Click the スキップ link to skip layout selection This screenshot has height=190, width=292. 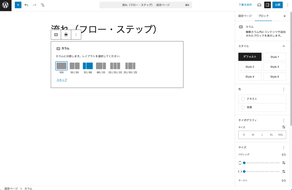pyautogui.click(x=62, y=80)
